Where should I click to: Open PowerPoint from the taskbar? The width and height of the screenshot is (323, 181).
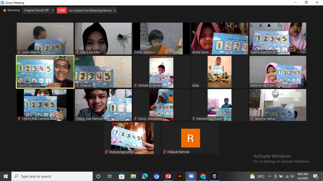pos(168,176)
